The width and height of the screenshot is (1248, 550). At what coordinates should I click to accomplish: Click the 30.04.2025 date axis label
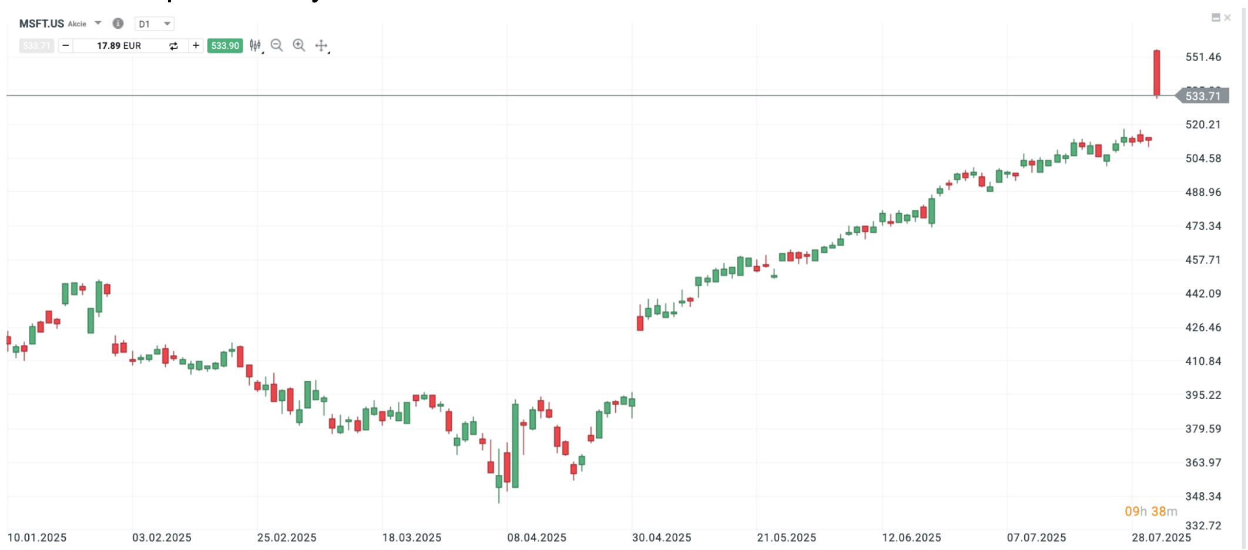coord(662,538)
